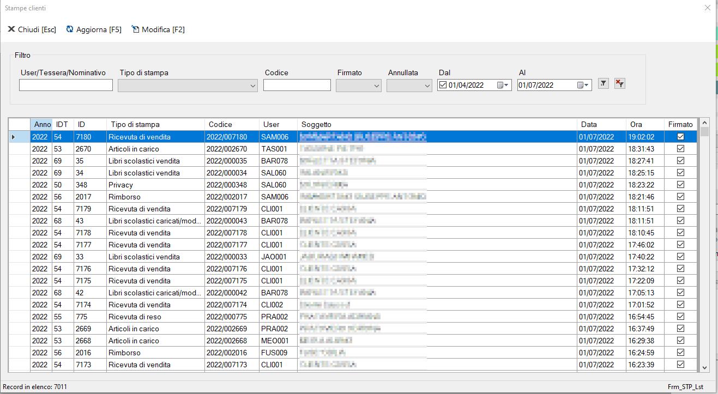
Task: Select code cell 2022/000034
Action: [x=232, y=173]
